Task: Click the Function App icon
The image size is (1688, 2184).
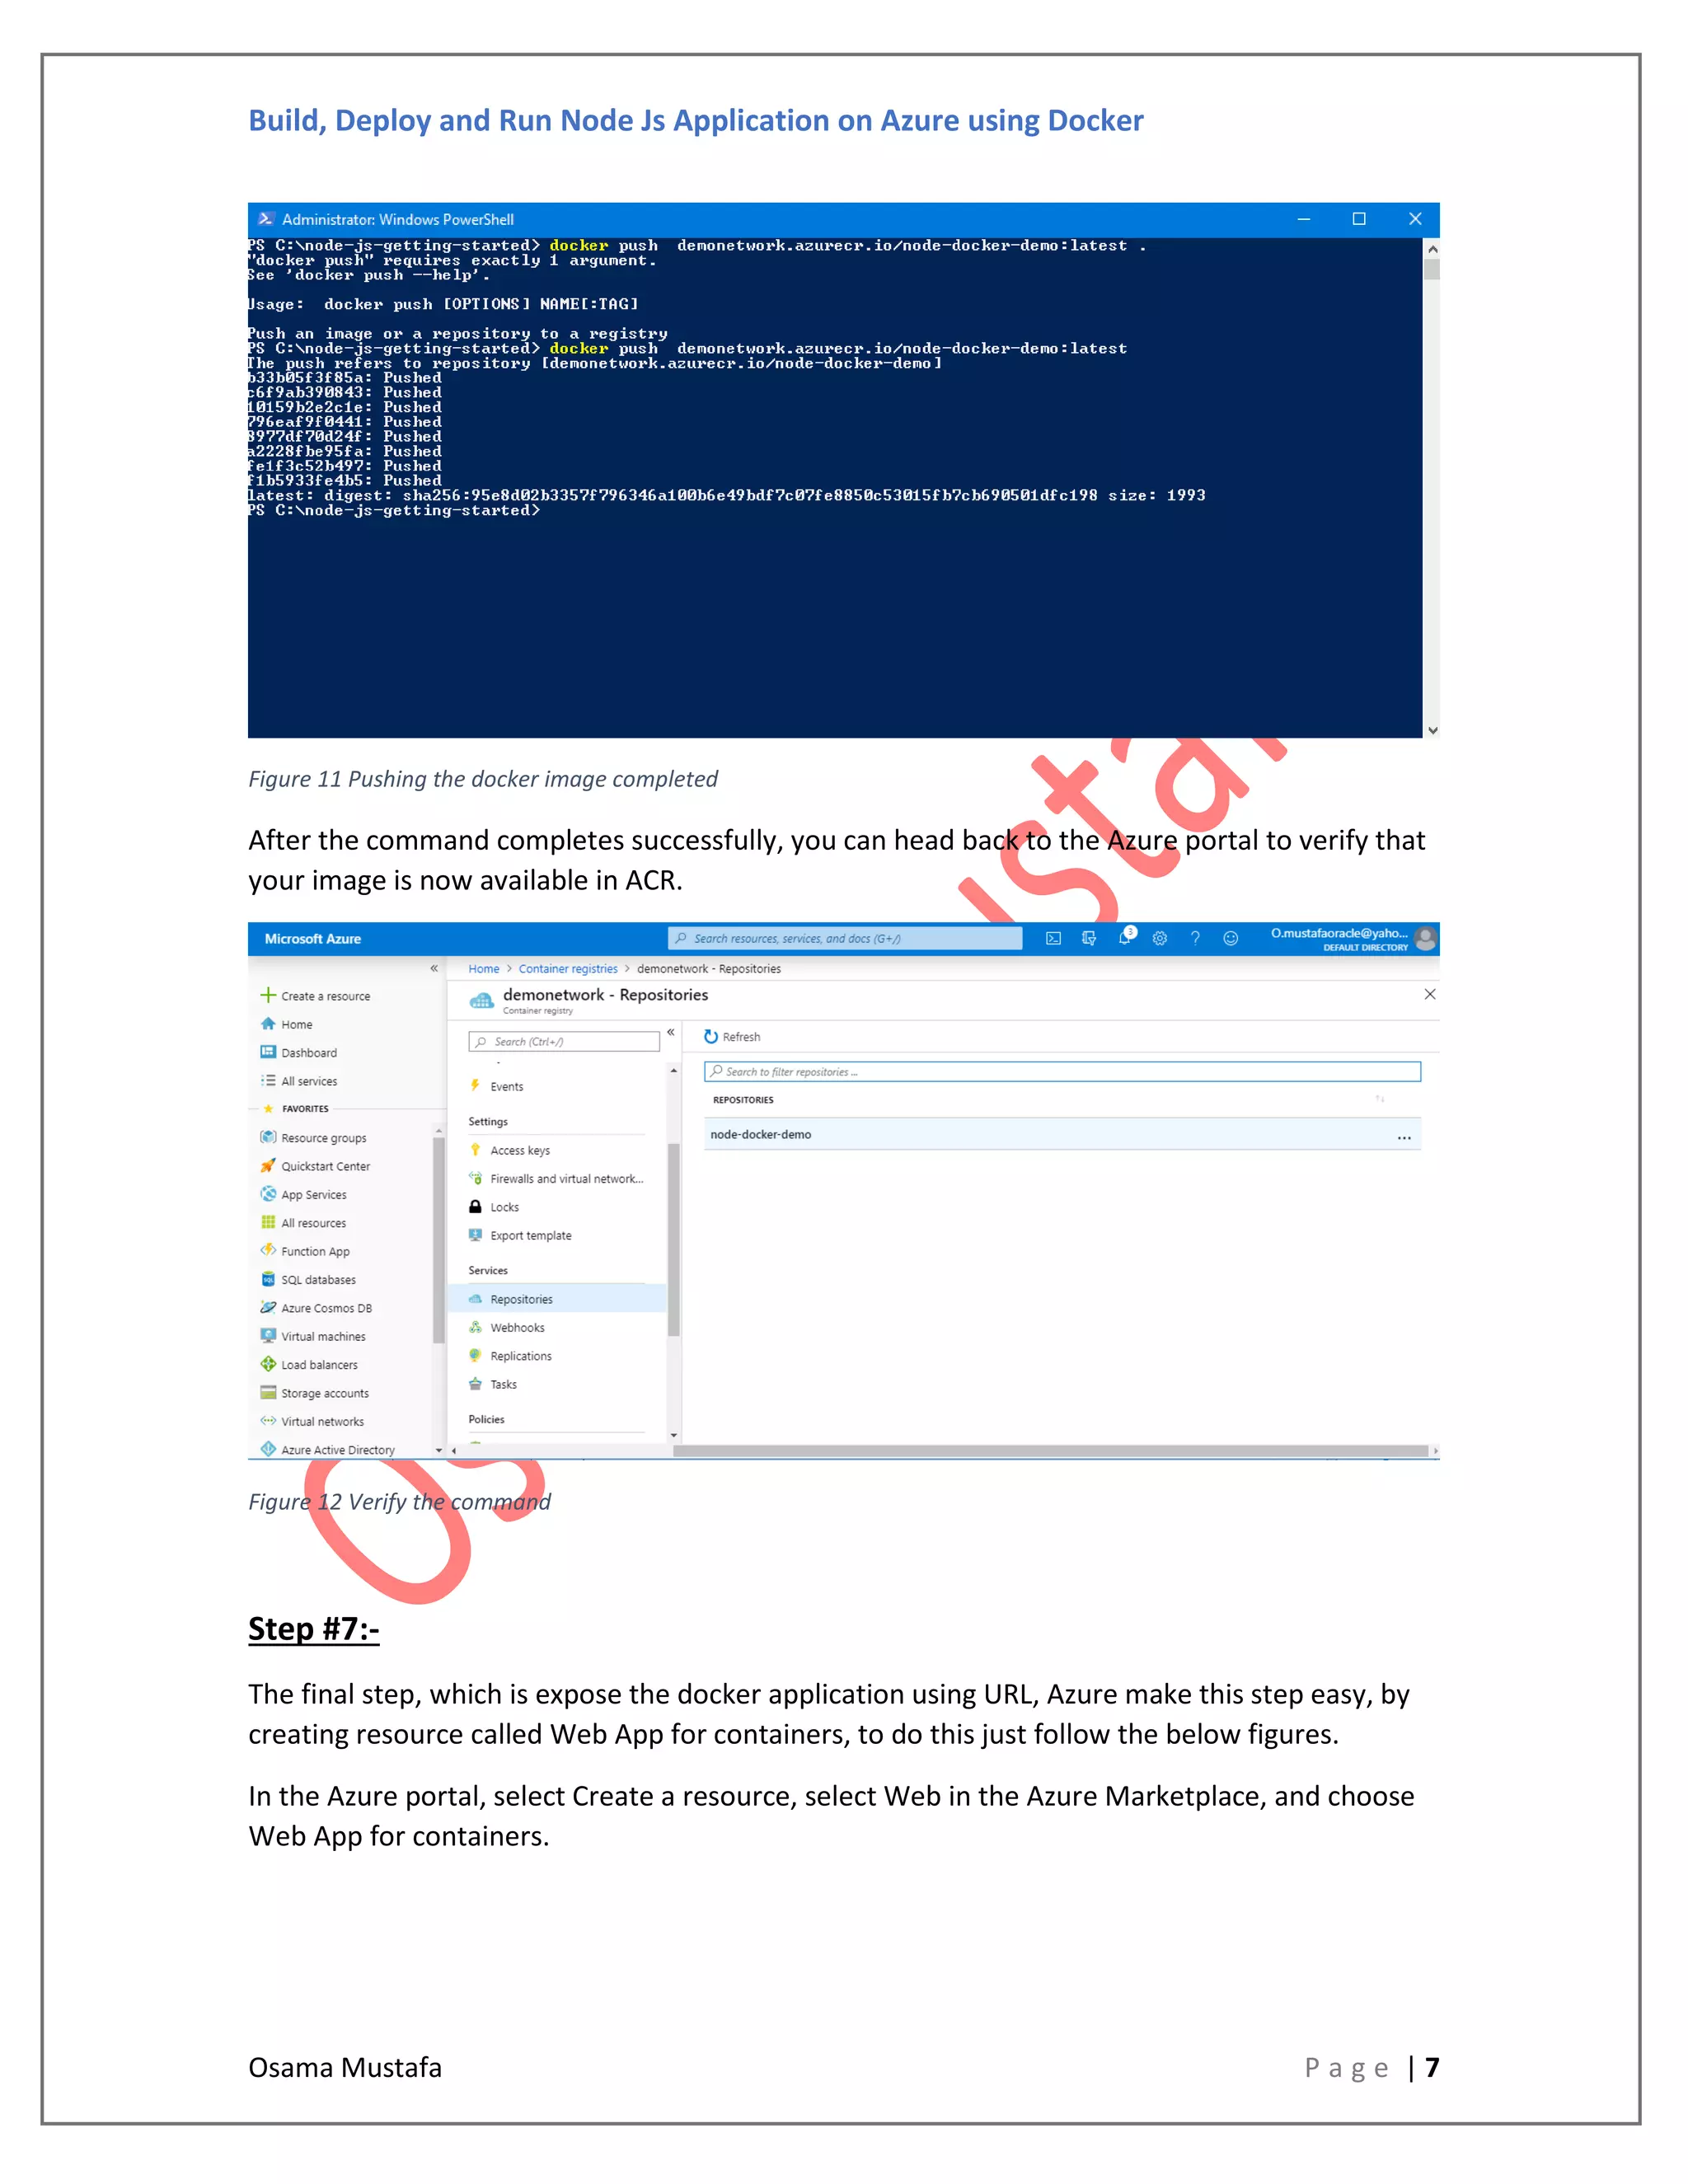Action: [x=268, y=1250]
